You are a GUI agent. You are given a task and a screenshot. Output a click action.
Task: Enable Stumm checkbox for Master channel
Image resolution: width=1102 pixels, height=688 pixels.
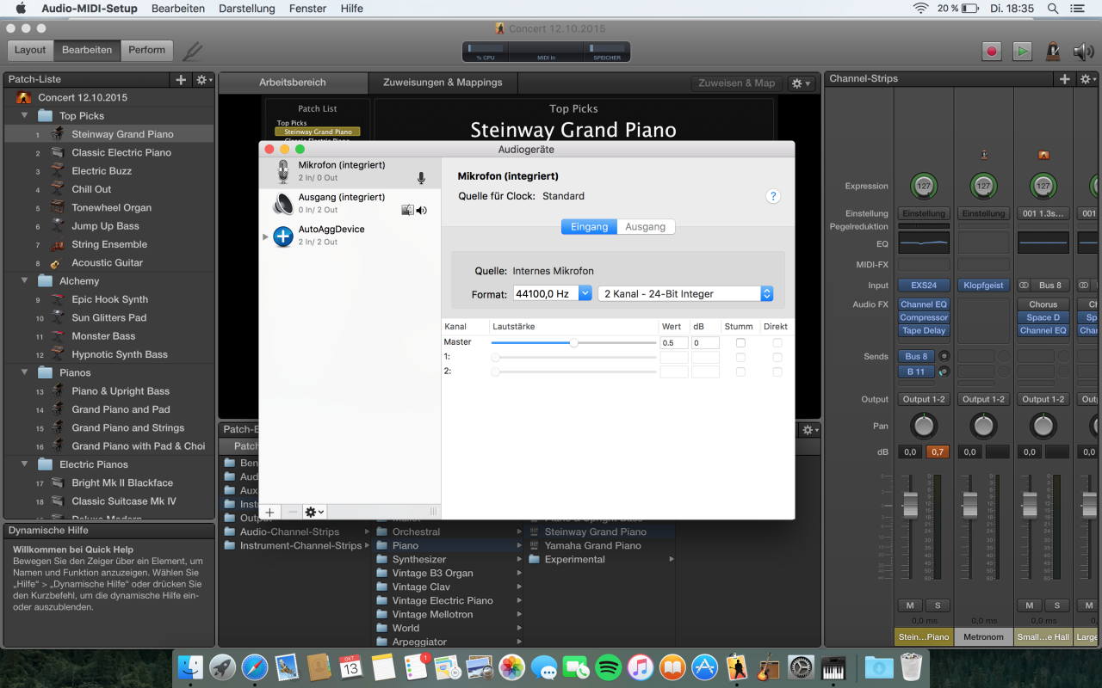740,343
